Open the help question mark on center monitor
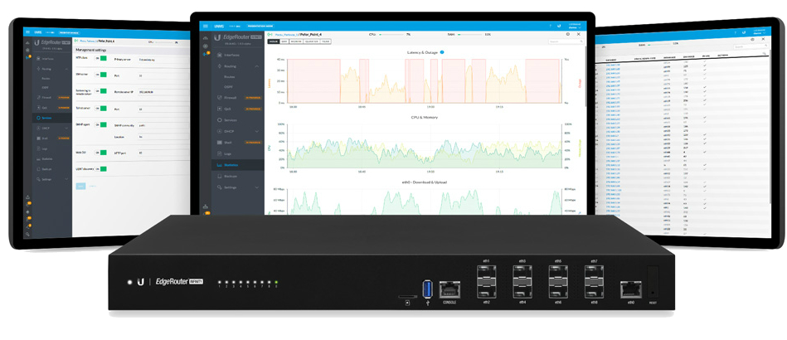 (x=551, y=26)
